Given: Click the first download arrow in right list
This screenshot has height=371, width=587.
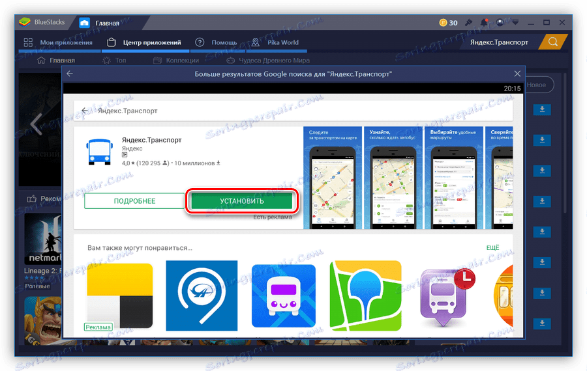Looking at the screenshot, I should (542, 109).
